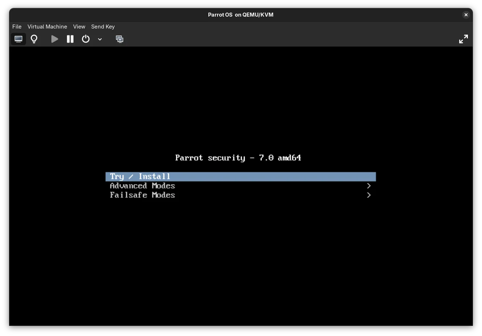Power on the virtual machine
The height and width of the screenshot is (336, 482).
55,39
